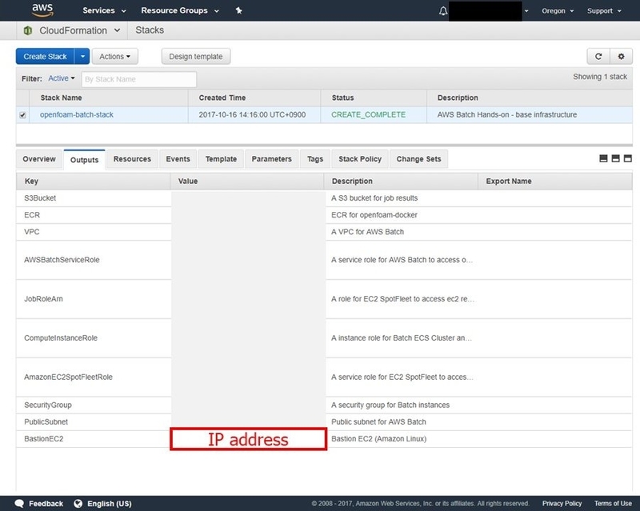Open the settings gear for stack table
The height and width of the screenshot is (511, 640).
(x=621, y=56)
